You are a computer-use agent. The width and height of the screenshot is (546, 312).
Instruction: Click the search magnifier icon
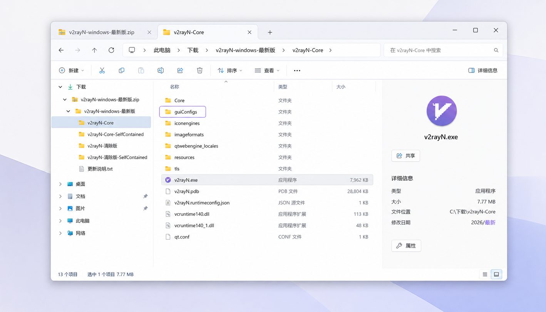pos(496,50)
